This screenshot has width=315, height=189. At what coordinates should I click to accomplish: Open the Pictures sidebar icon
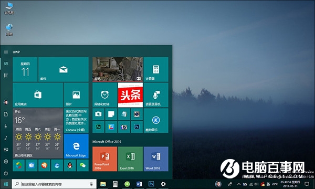click(x=6, y=150)
